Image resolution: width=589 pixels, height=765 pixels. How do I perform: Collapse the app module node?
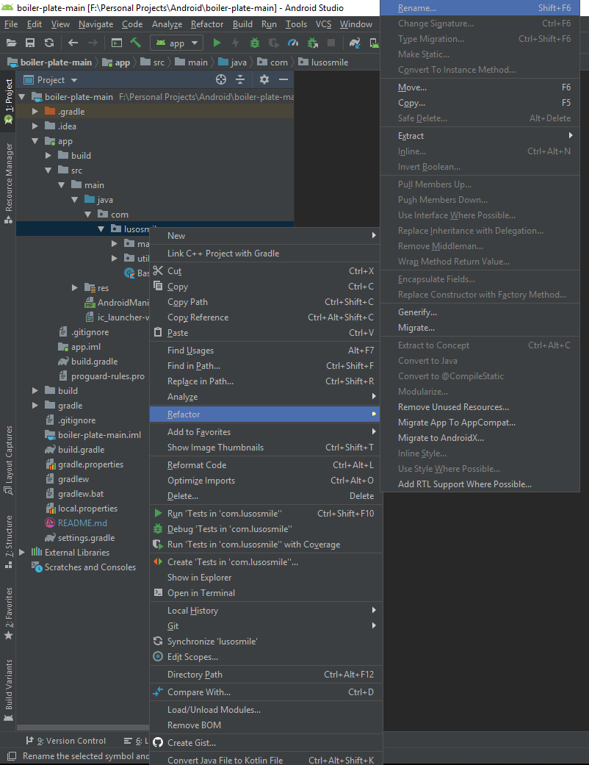pyautogui.click(x=35, y=141)
